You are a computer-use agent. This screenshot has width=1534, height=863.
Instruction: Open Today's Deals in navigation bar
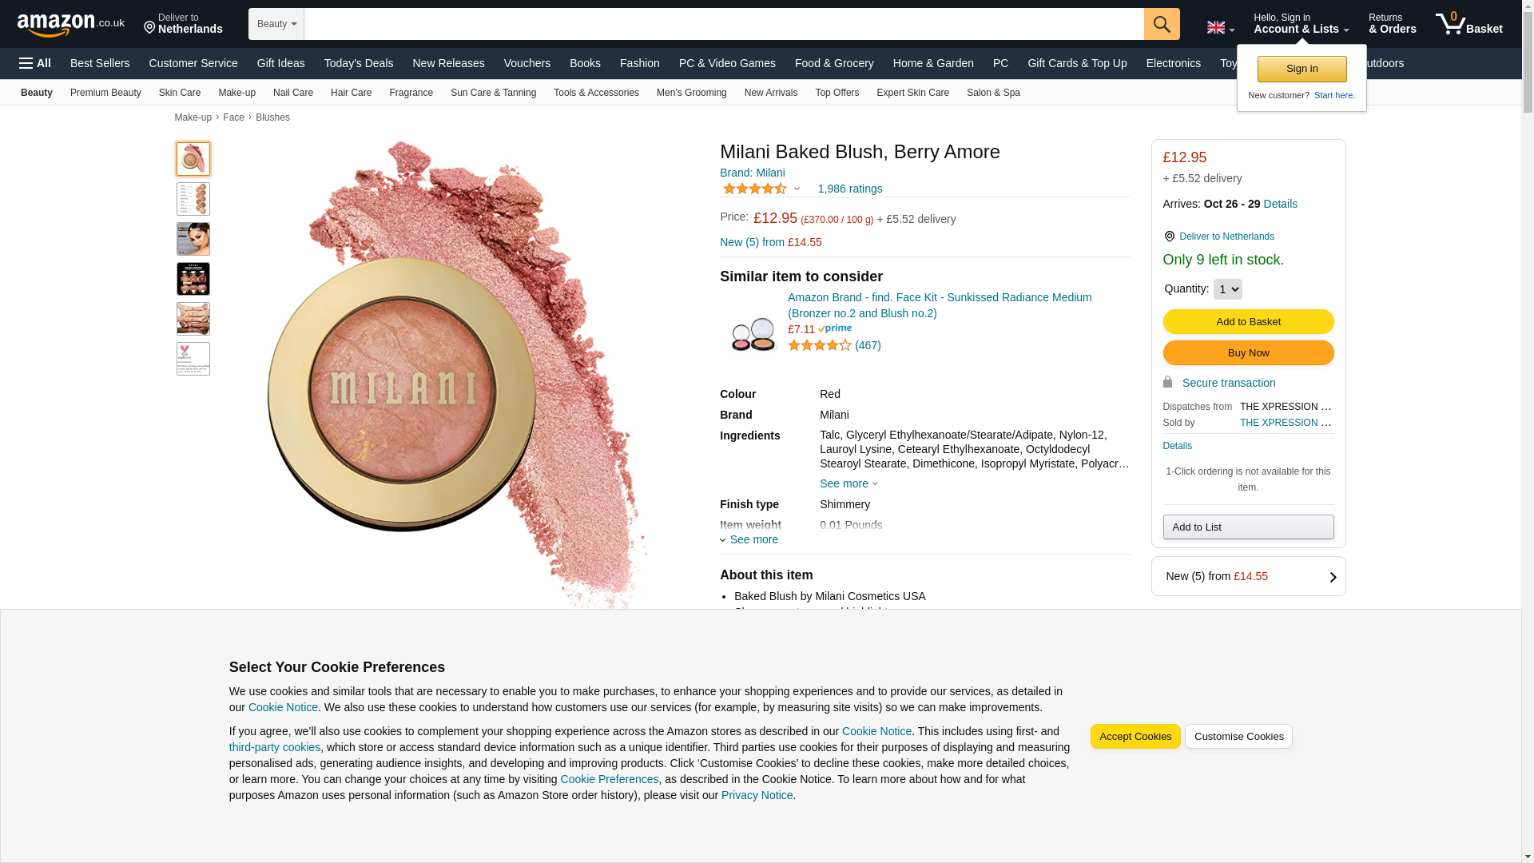[x=358, y=63]
